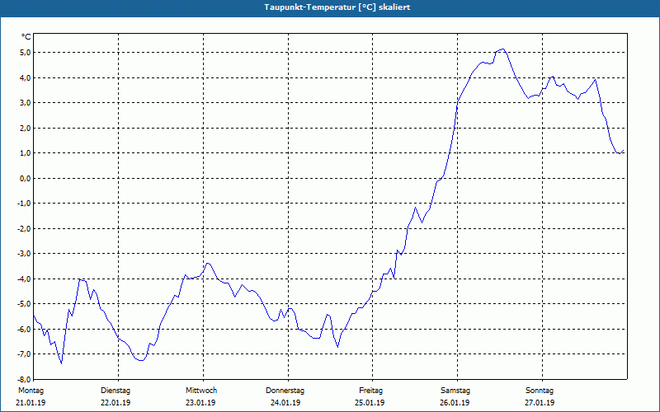
Task: Click the date 25.01.19
Action: [370, 403]
